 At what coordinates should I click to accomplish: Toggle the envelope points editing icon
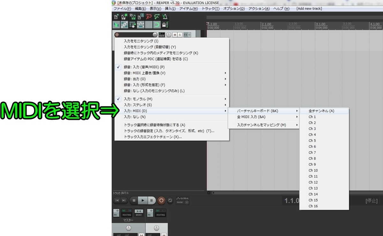click(x=141, y=25)
